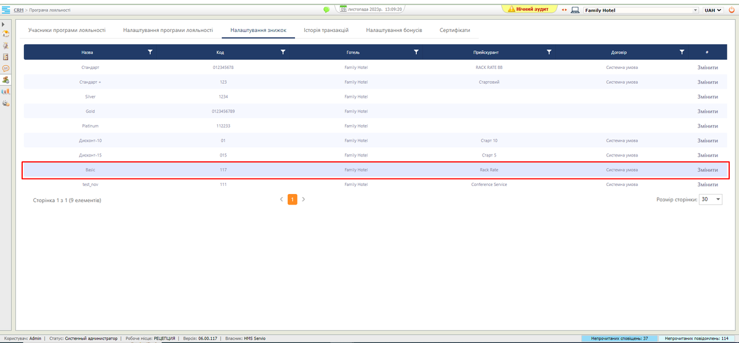Select the Platinum row in table
Viewport: 739px width, 343px height.
91,126
